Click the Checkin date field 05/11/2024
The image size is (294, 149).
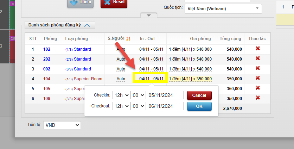tap(165, 95)
